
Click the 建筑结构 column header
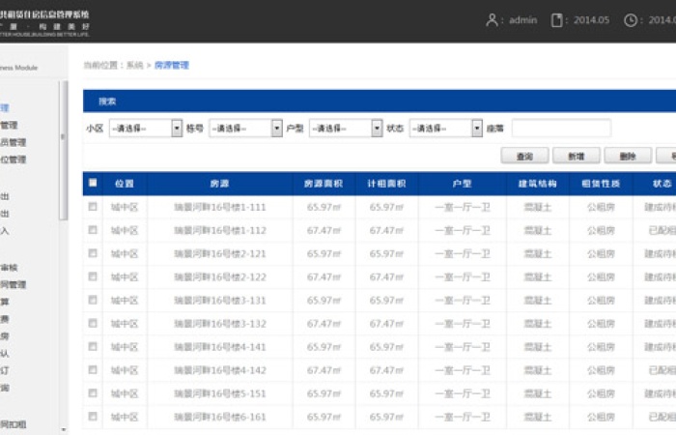tap(538, 184)
